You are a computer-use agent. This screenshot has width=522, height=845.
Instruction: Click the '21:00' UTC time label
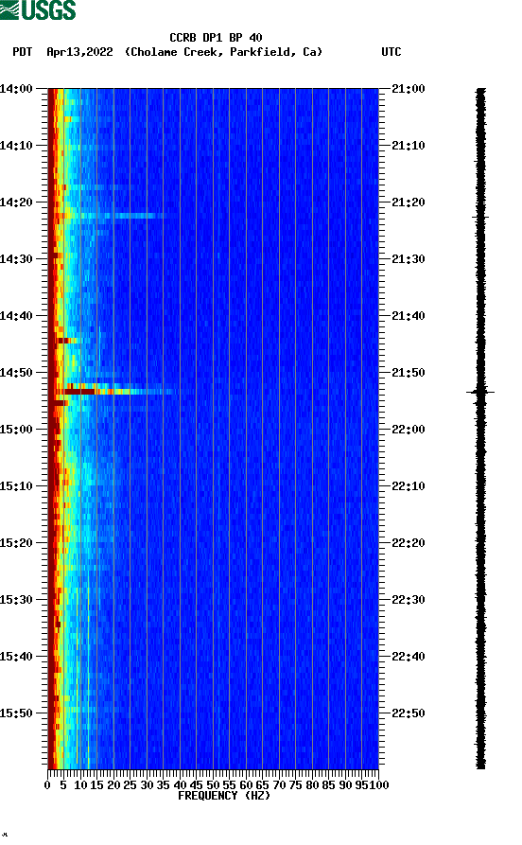(409, 88)
